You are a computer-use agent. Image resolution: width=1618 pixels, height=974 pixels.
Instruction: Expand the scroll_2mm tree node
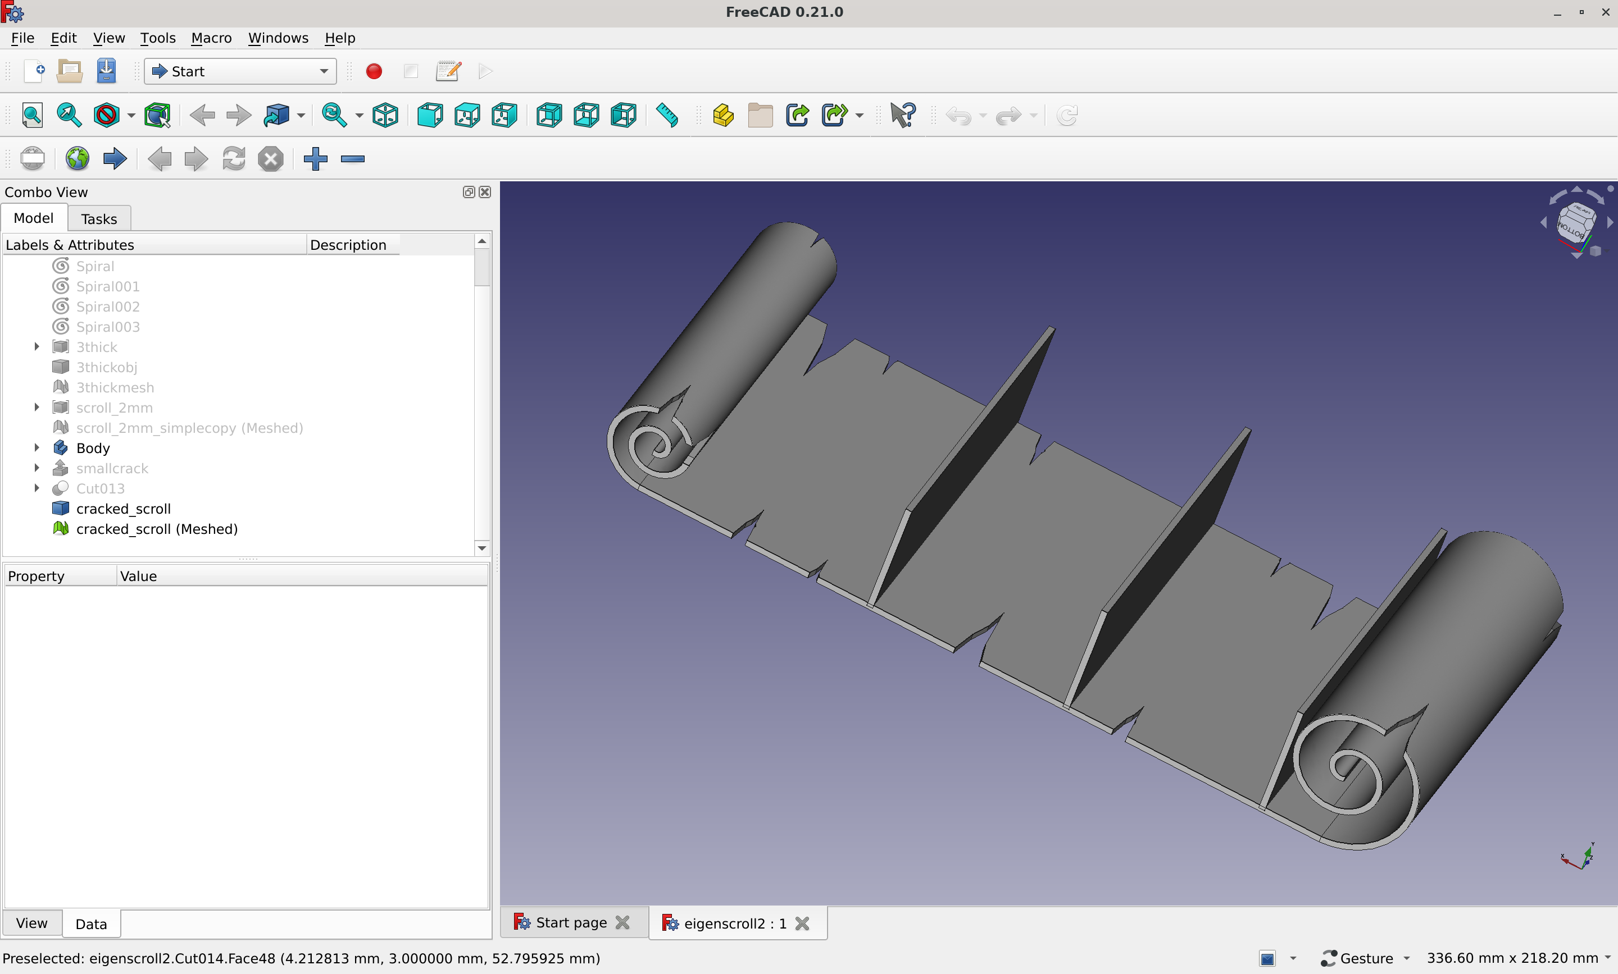(x=37, y=408)
